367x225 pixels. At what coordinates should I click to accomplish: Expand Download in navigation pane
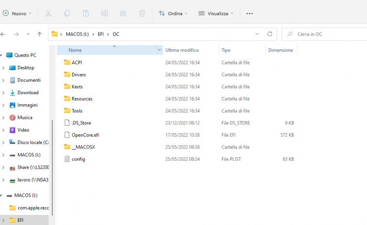click(x=3, y=93)
